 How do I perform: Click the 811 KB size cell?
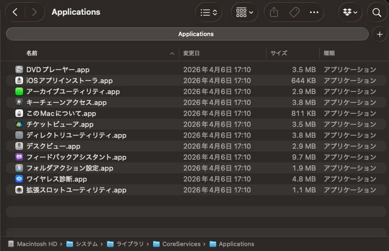point(303,113)
